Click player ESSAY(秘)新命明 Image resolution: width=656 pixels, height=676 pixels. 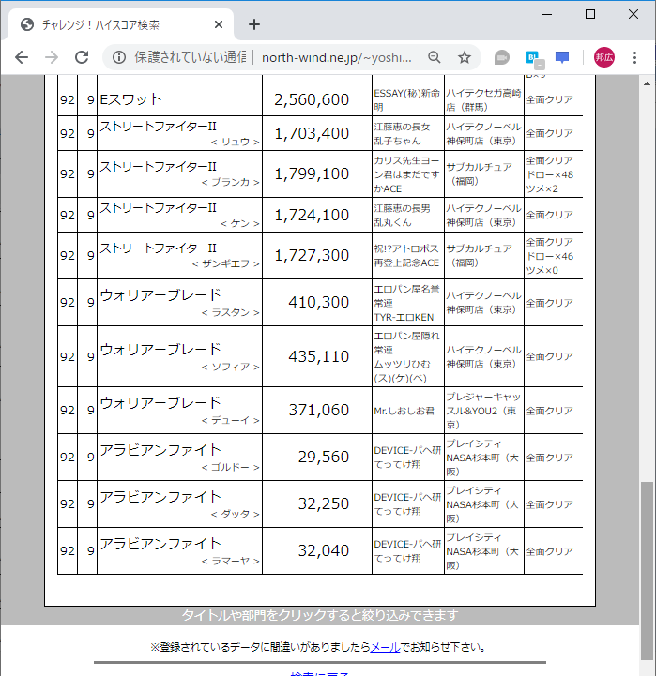(x=406, y=100)
